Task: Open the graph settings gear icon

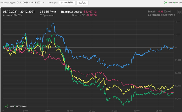Action: click(179, 12)
